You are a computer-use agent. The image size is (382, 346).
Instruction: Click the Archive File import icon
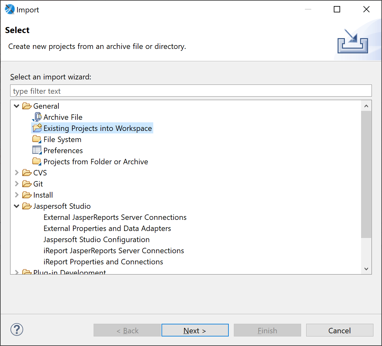pos(37,117)
